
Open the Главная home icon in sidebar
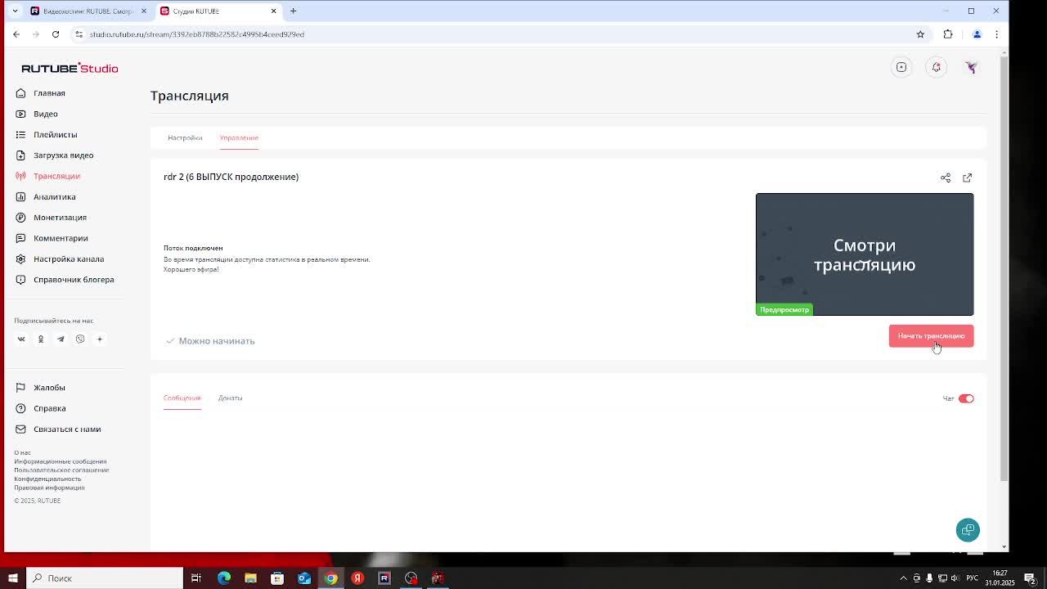point(20,93)
